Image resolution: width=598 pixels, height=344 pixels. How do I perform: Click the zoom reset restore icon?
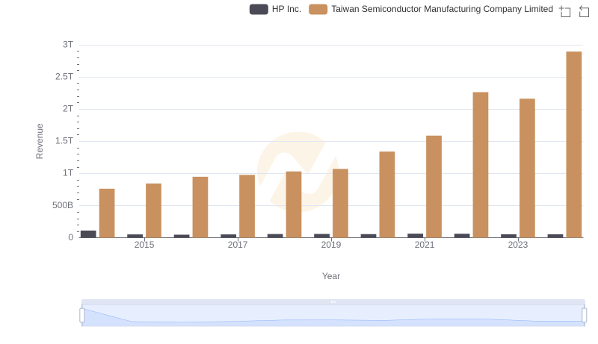click(x=584, y=11)
